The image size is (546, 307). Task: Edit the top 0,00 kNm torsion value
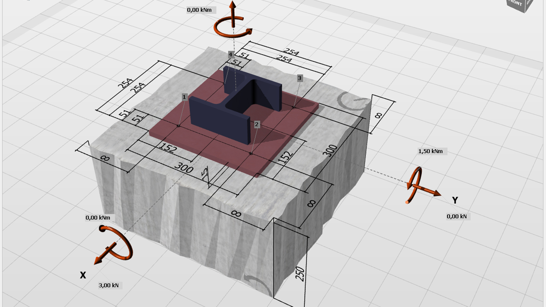click(x=199, y=10)
